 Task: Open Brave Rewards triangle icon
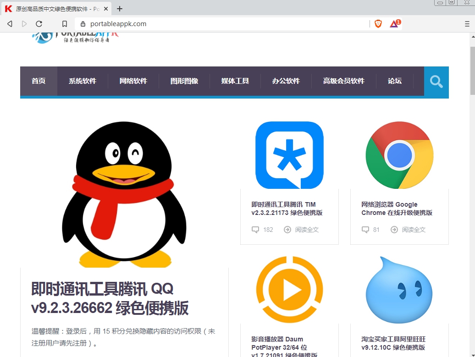click(394, 23)
